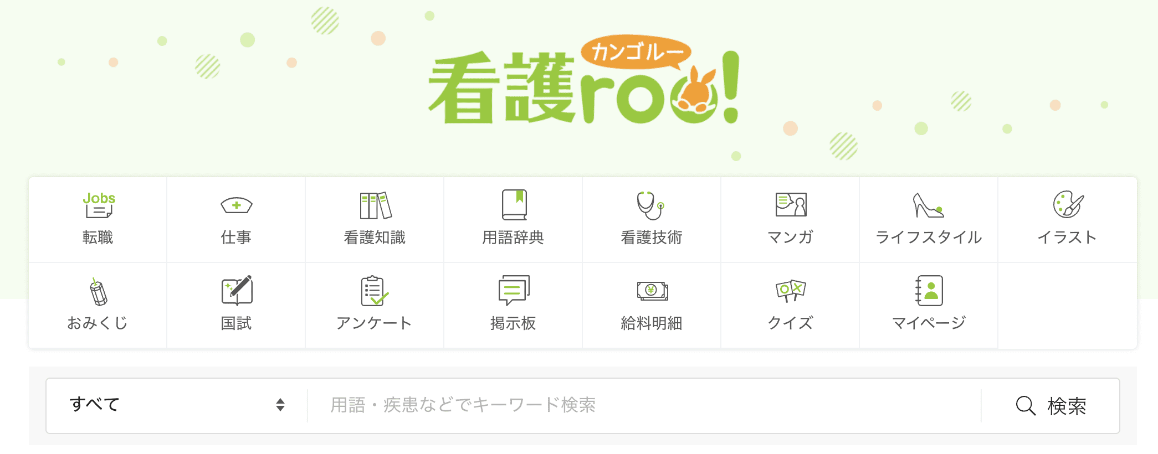Select the クイズ quiz signs icon
The image size is (1158, 454).
(791, 291)
